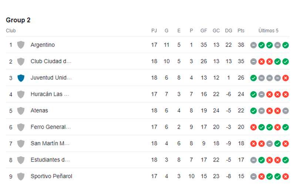Click the PJ column header

(154, 31)
